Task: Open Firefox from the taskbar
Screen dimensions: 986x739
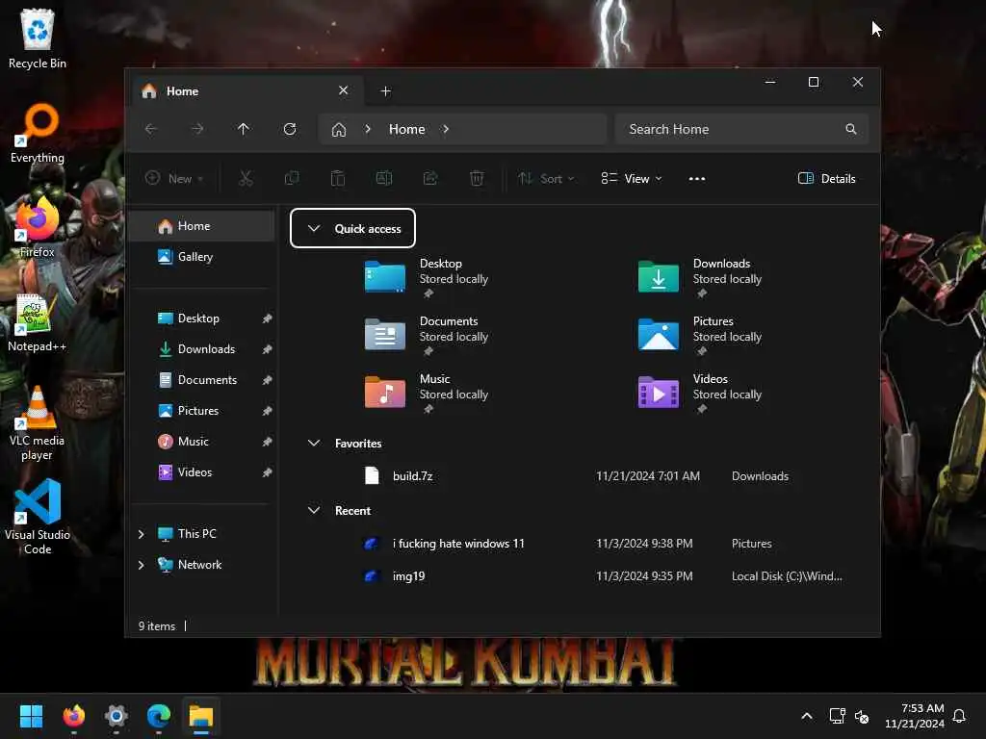Action: point(73,716)
